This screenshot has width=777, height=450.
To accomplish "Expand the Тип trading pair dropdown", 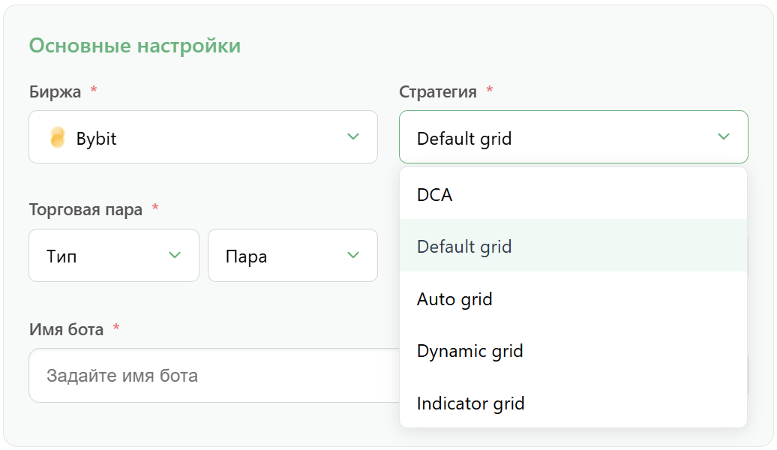I will (114, 255).
